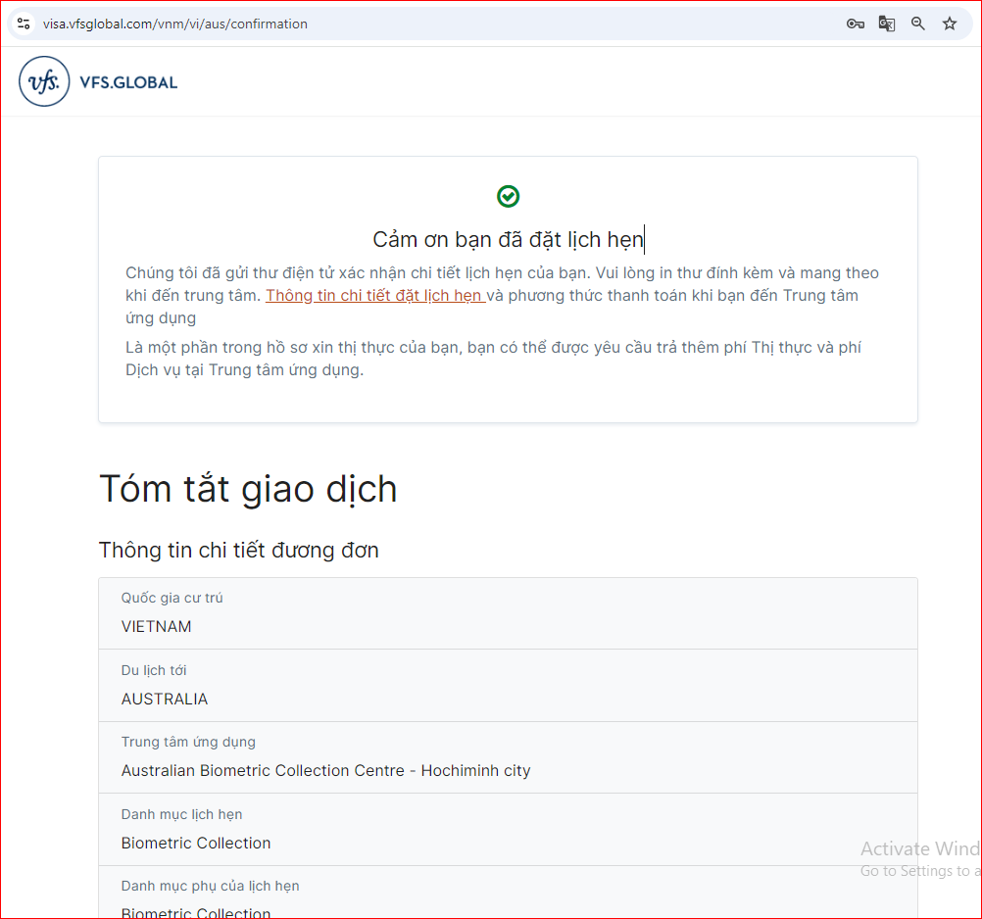The width and height of the screenshot is (982, 919).
Task: Click the "Trung tâm ứng dụng" label
Action: click(188, 742)
